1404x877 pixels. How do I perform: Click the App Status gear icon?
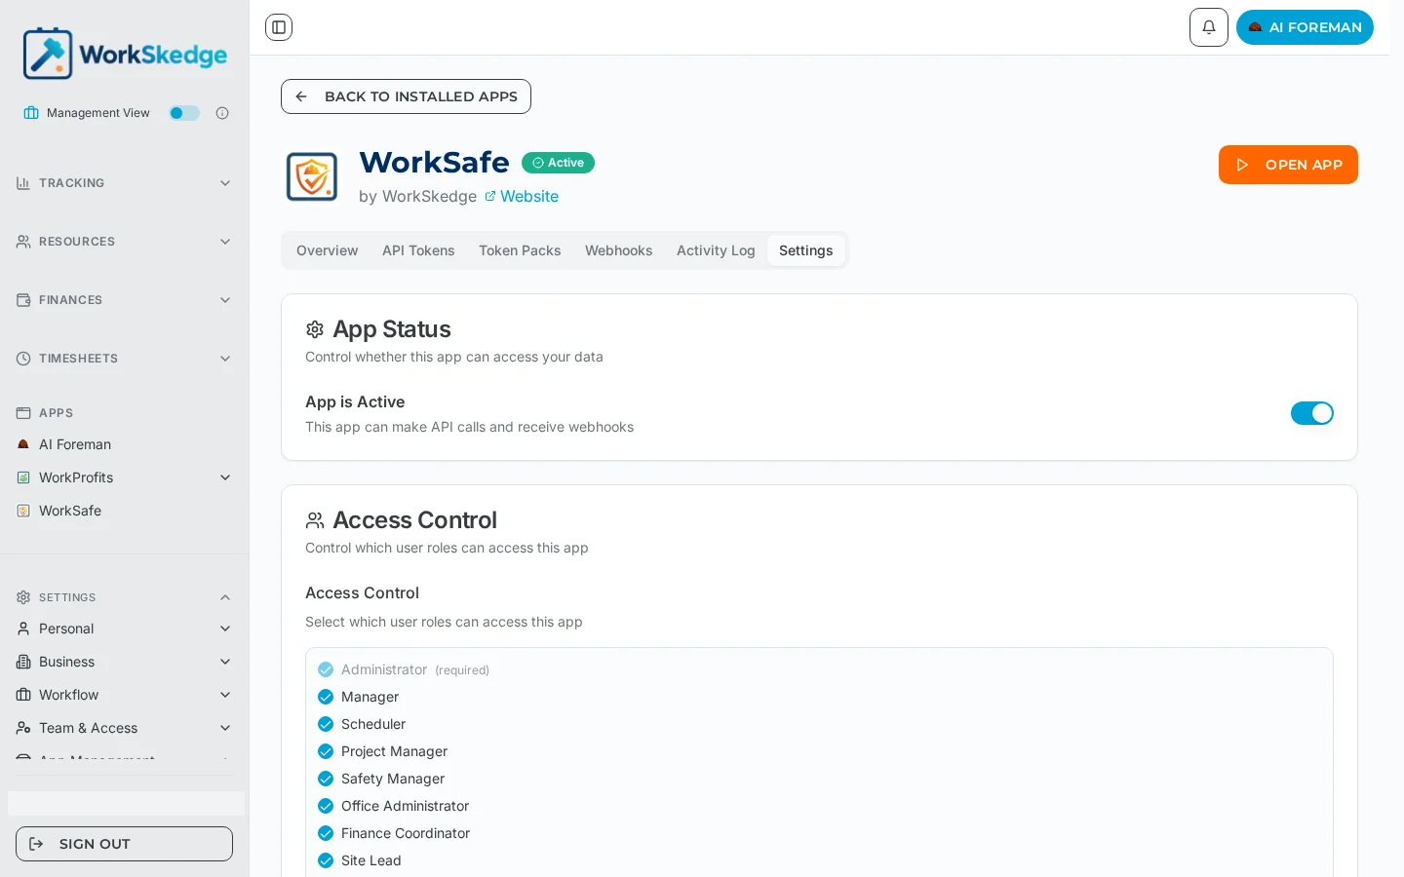pos(315,329)
